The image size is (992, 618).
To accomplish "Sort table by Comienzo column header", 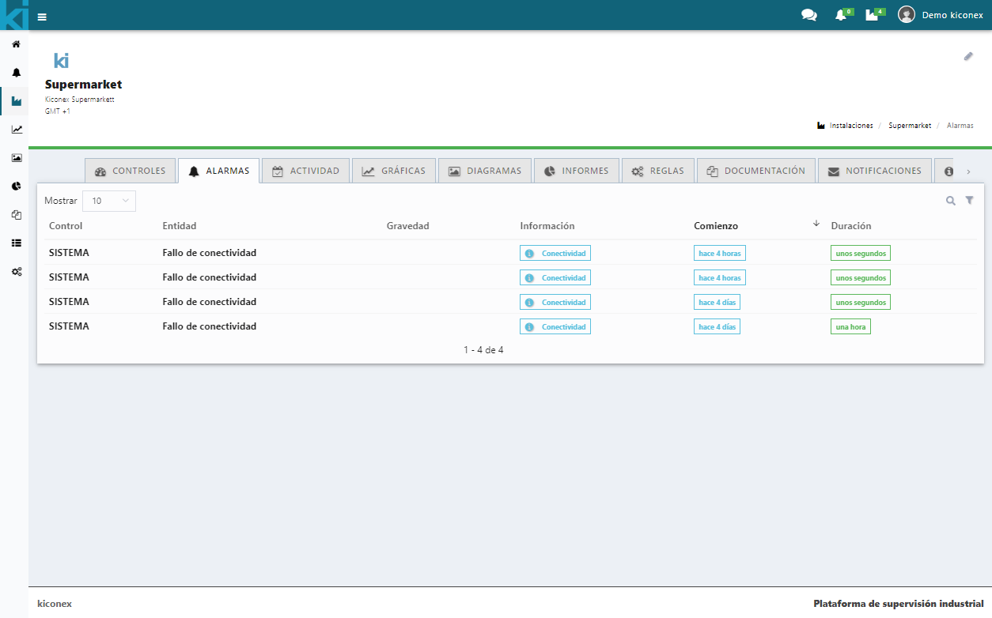I will 716,226.
